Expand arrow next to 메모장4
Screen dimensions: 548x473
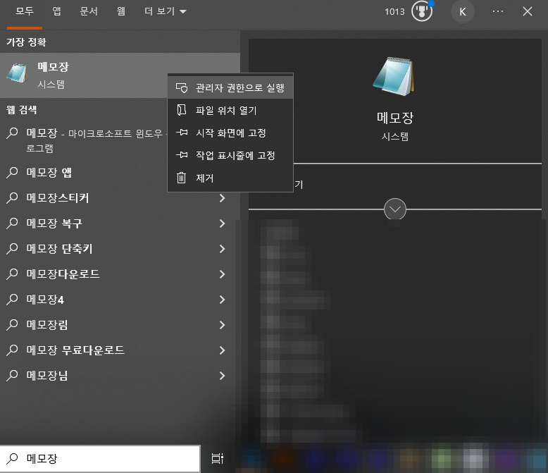click(223, 300)
